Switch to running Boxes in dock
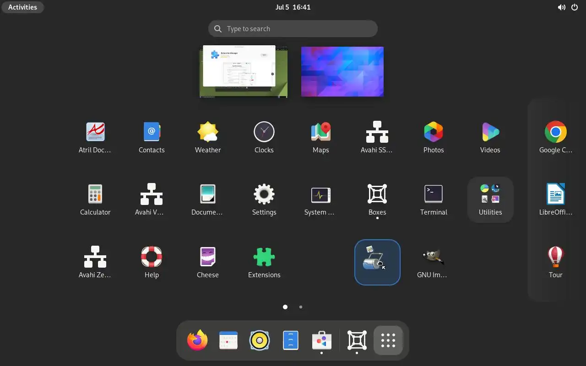Image resolution: width=586 pixels, height=366 pixels. (x=357, y=340)
